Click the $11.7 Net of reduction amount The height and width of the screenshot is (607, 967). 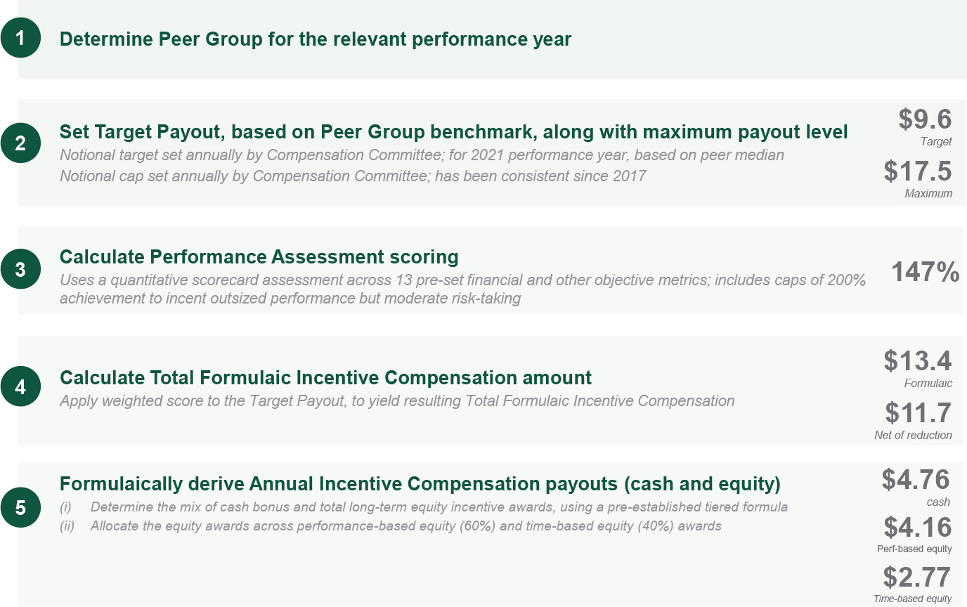pyautogui.click(x=918, y=413)
